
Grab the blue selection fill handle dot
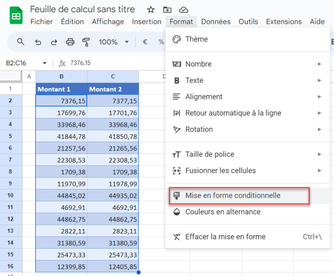click(x=139, y=272)
